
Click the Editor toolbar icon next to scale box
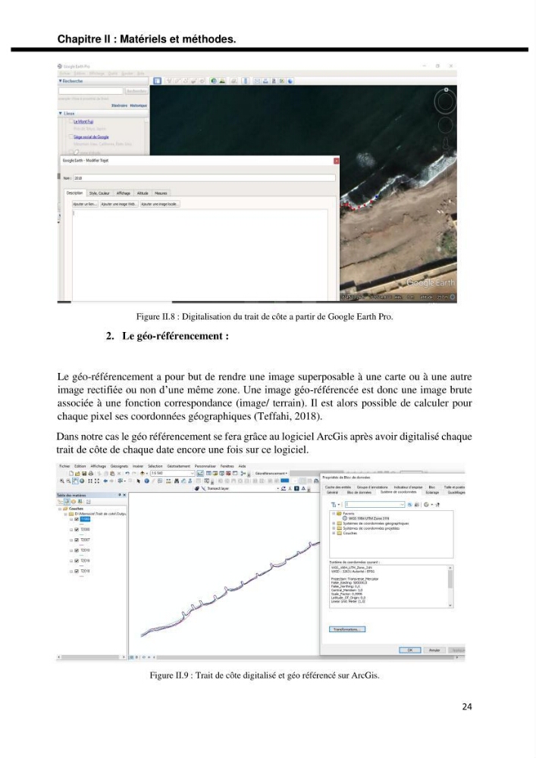click(200, 473)
